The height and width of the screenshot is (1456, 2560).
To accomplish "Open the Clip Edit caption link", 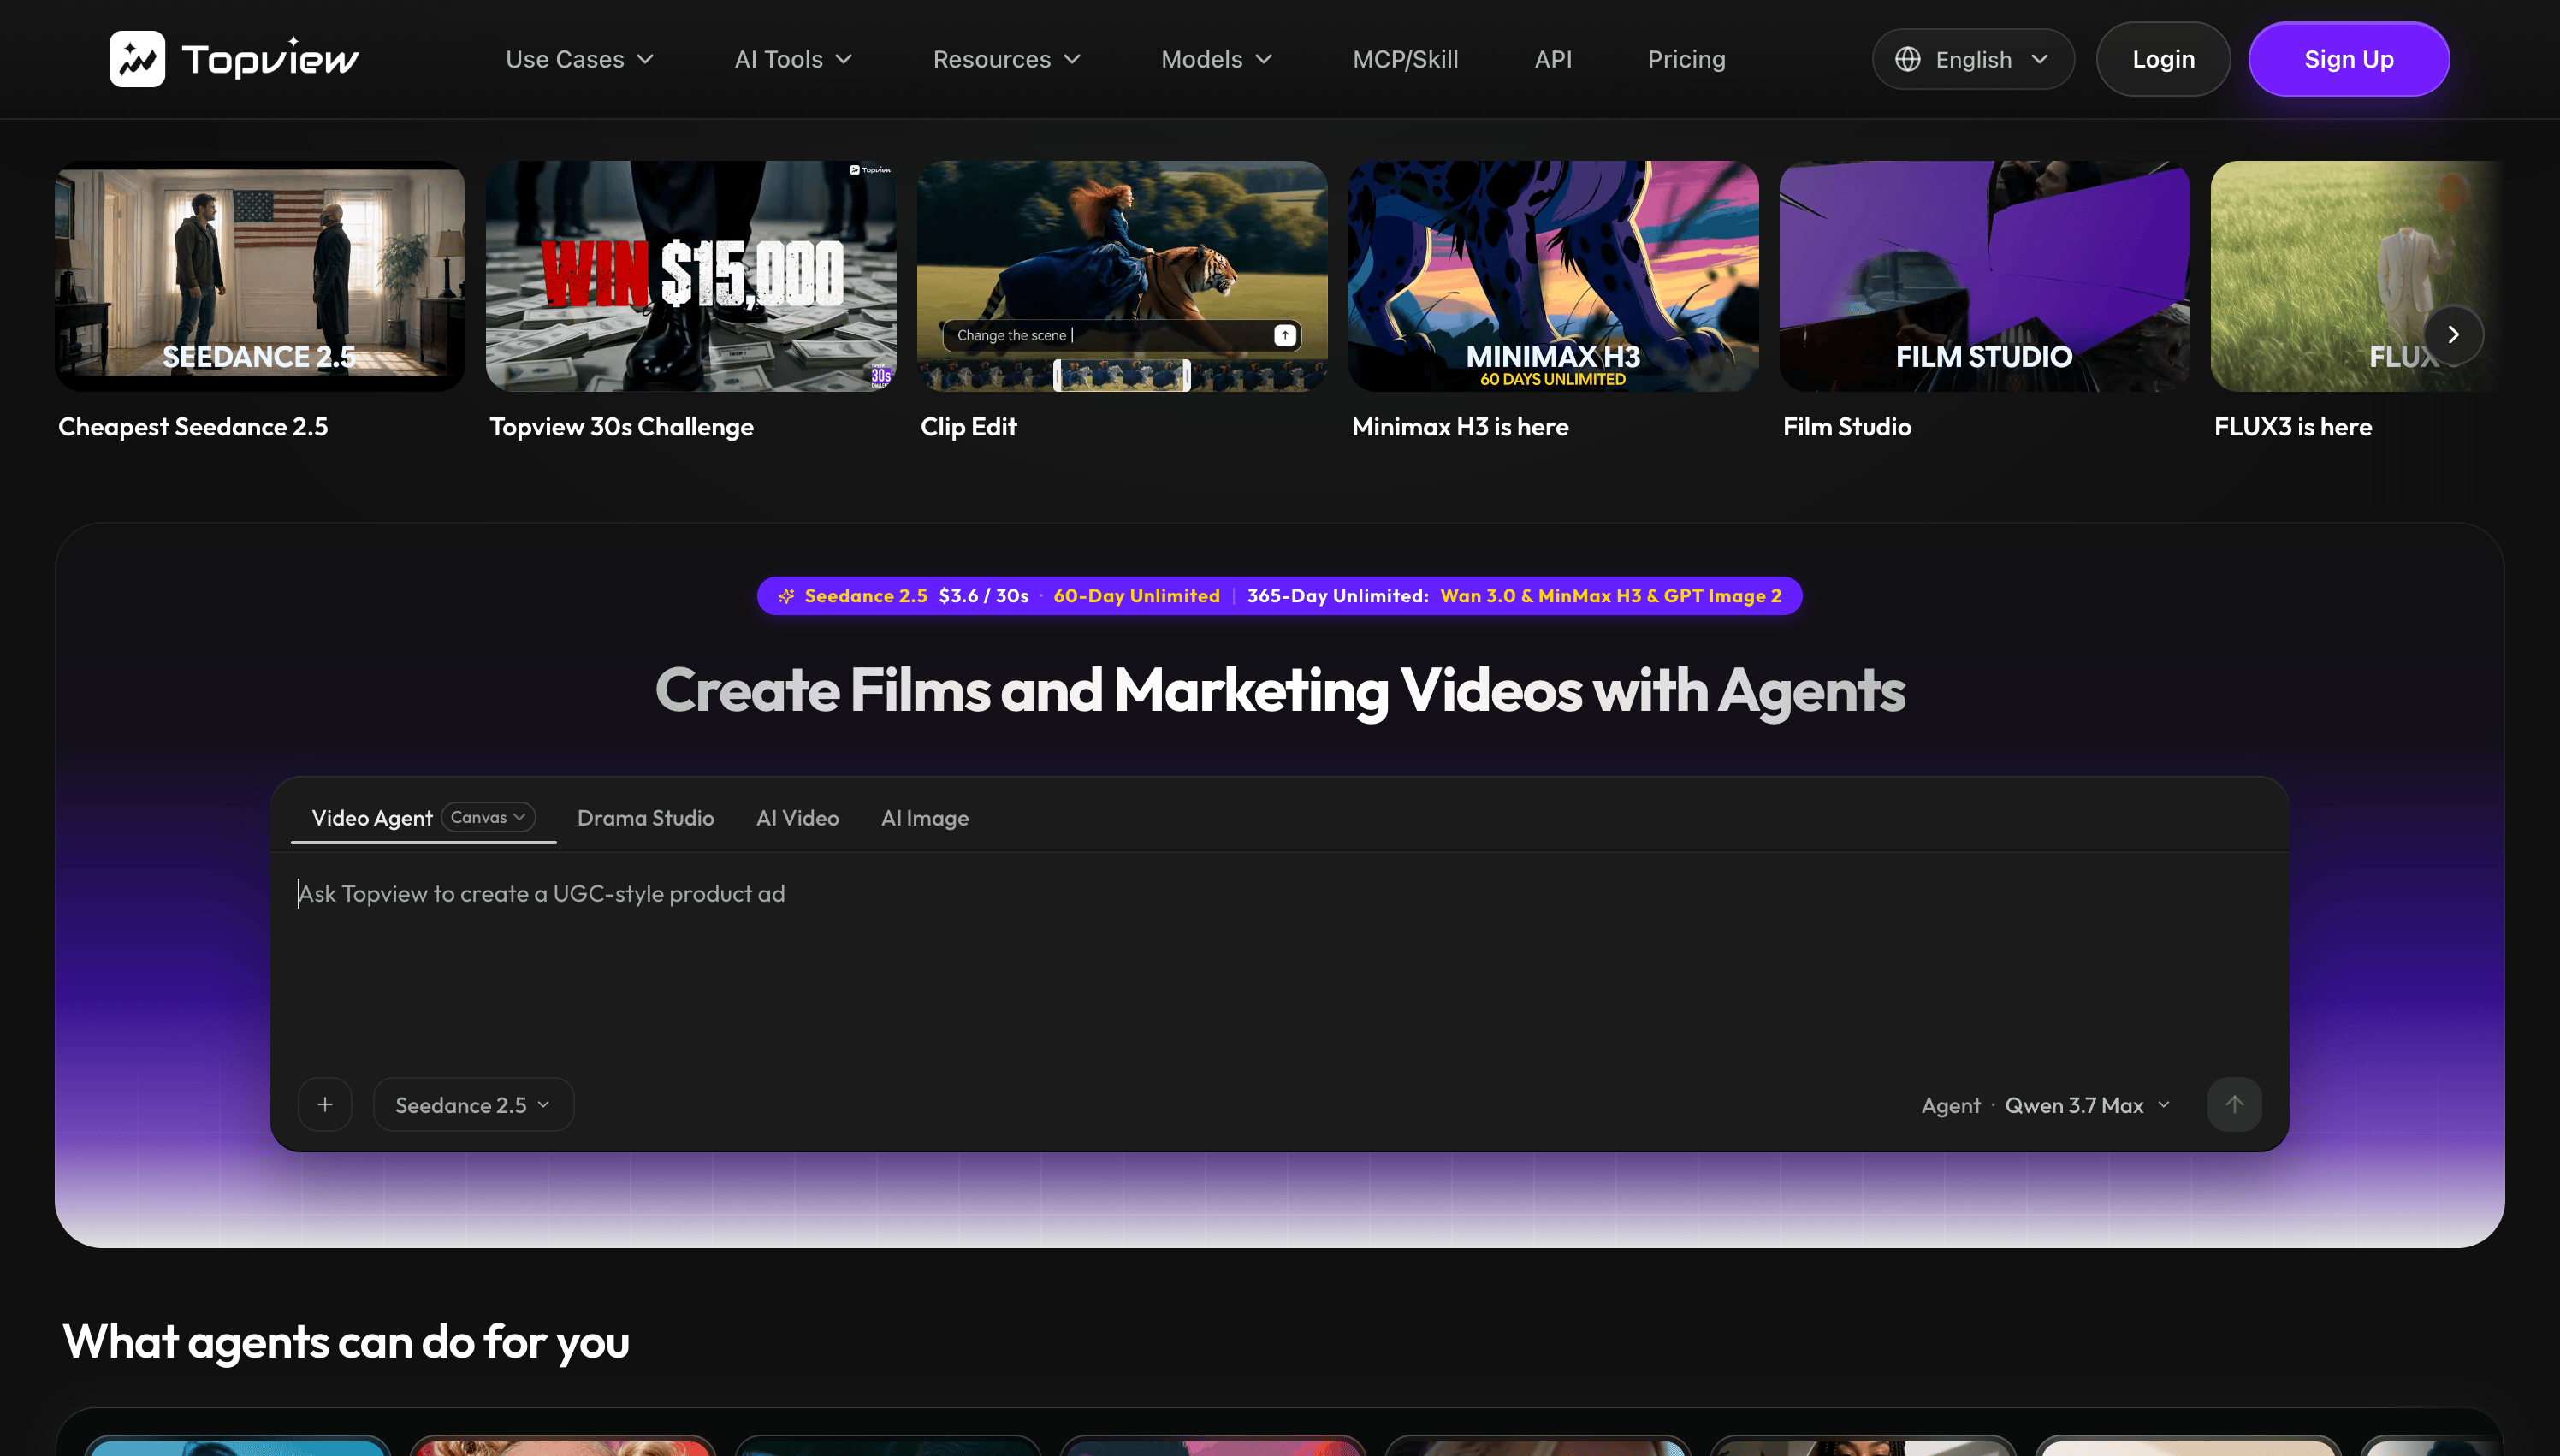I will (x=968, y=427).
